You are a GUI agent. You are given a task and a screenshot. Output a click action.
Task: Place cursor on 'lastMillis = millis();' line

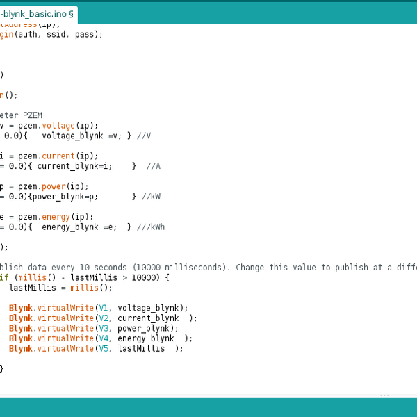[60, 288]
